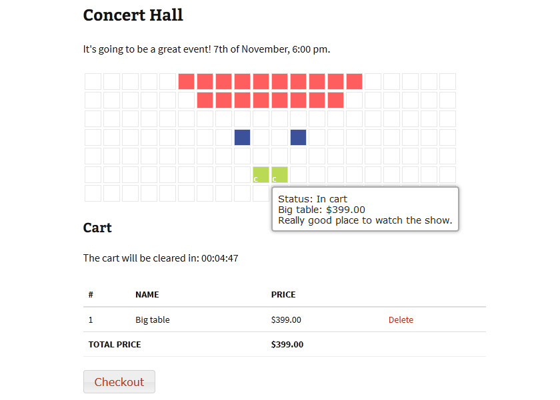
Task: Click empty seat immediately left of green seats
Action: pyautogui.click(x=242, y=174)
